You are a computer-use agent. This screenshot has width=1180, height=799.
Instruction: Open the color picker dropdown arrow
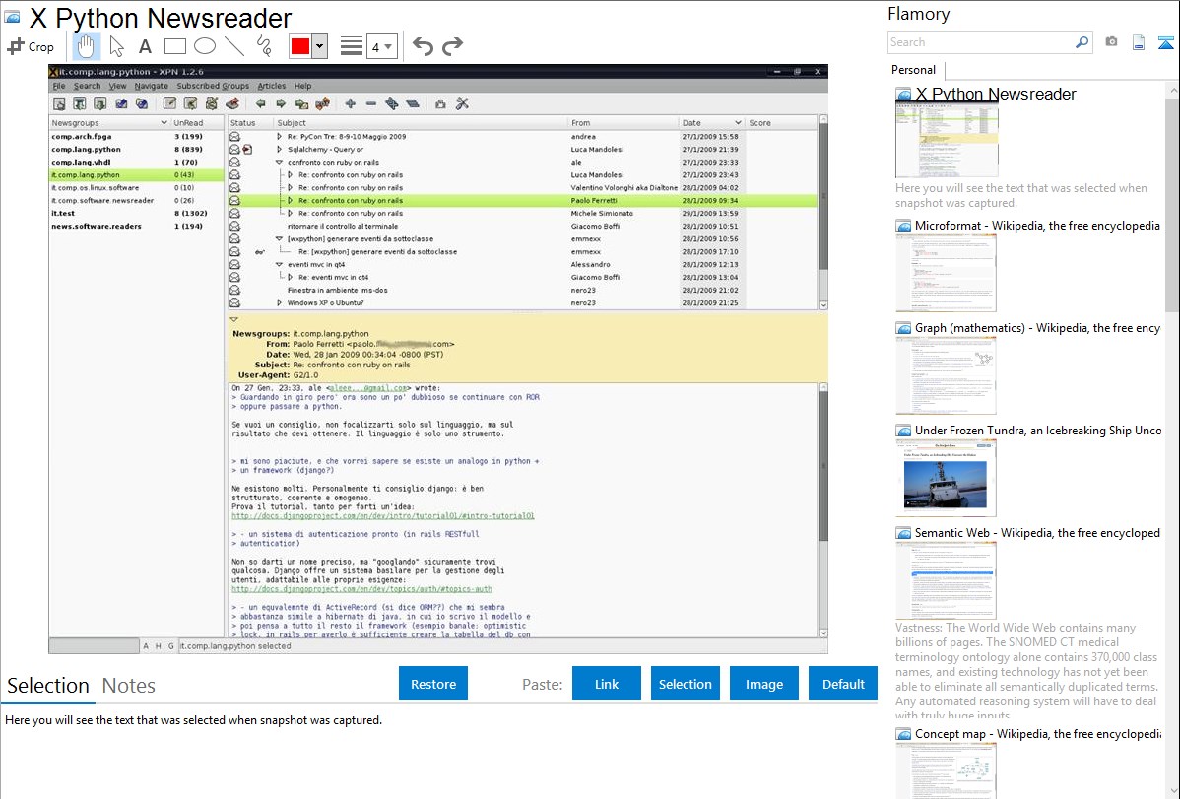(319, 46)
